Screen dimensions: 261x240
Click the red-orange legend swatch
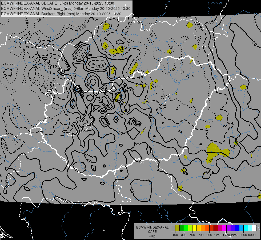[x=207, y=228]
